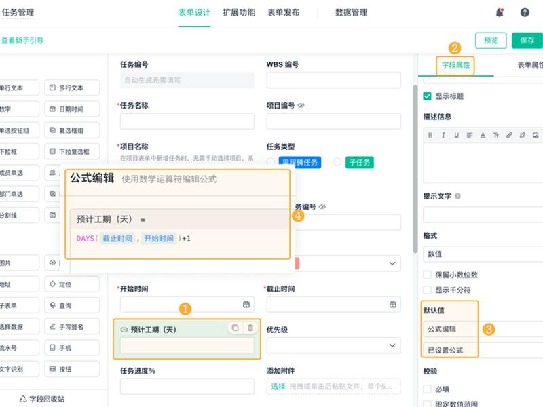Switch to the 表单设计 tab
The image size is (543, 407).
coord(194,12)
